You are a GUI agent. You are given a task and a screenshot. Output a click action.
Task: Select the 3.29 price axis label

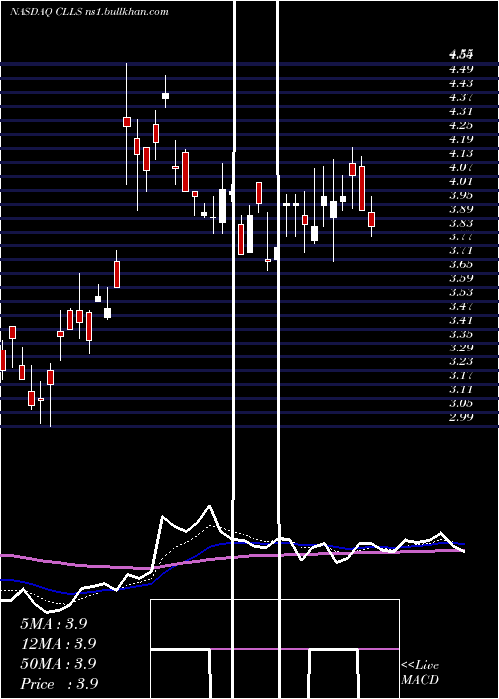coord(461,348)
